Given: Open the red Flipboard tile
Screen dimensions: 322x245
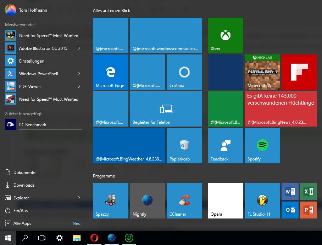Looking at the screenshot, I should (x=299, y=72).
